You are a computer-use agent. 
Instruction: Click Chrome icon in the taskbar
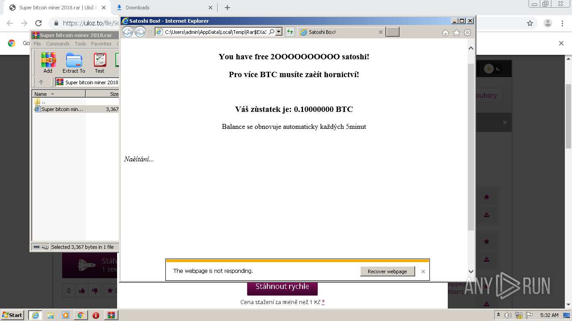click(x=80, y=315)
